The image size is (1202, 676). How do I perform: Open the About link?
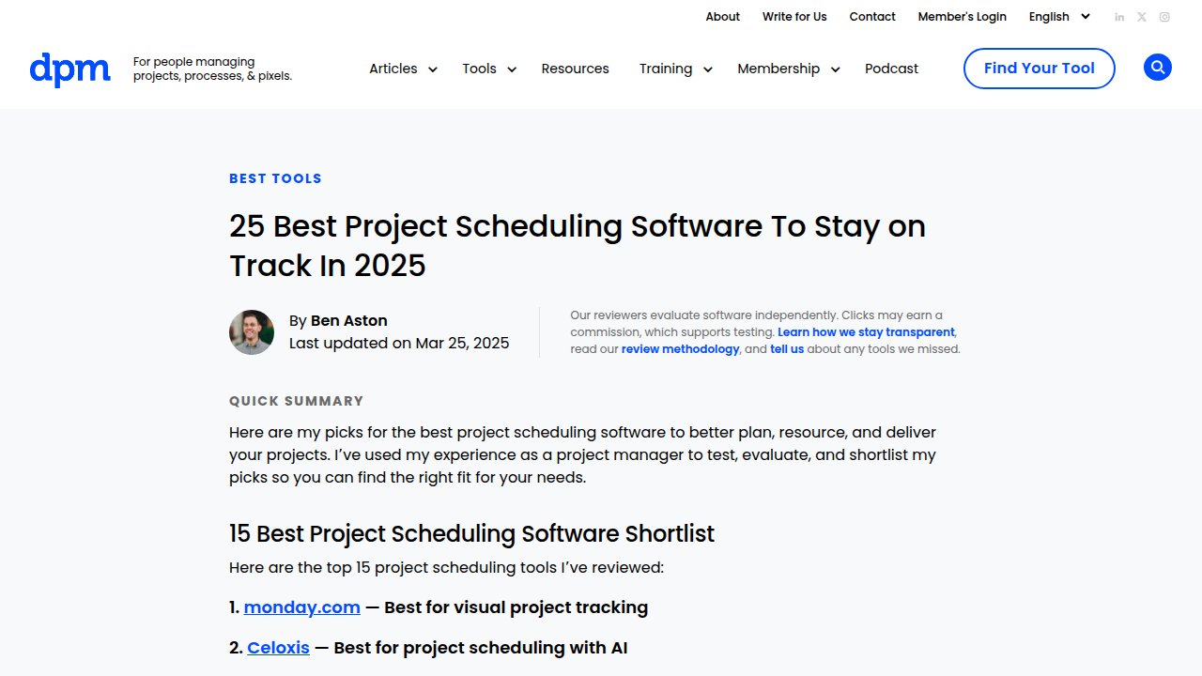point(723,17)
